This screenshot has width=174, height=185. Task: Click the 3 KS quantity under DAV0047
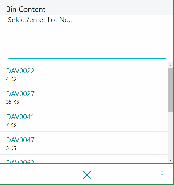pos(11,148)
